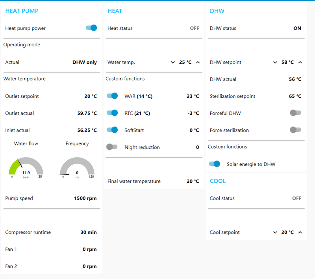315x279 pixels.
Task: Toggle Solar energie to DHW switch
Action: (x=215, y=164)
